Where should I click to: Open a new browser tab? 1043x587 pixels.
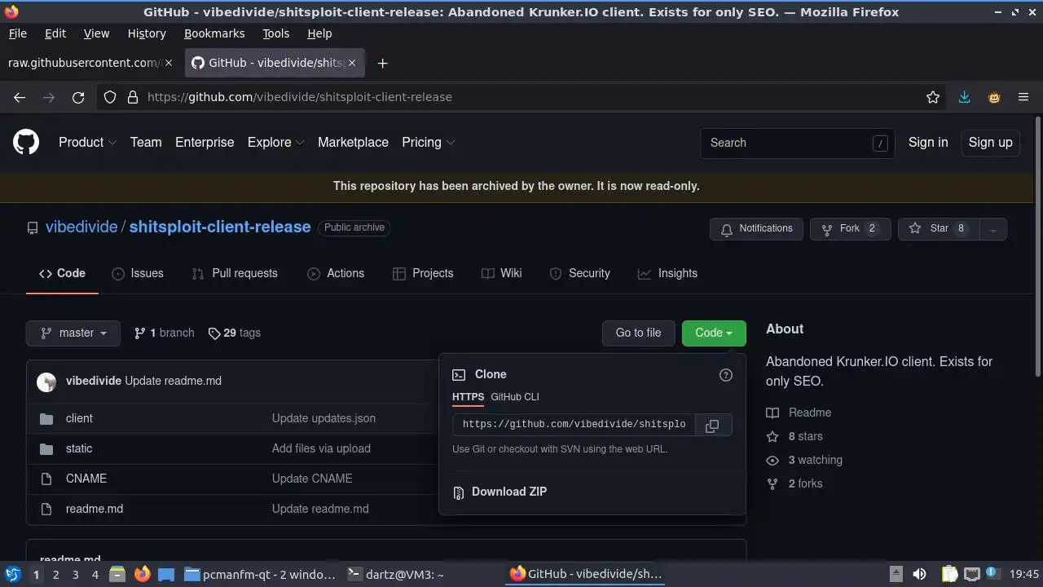[382, 63]
